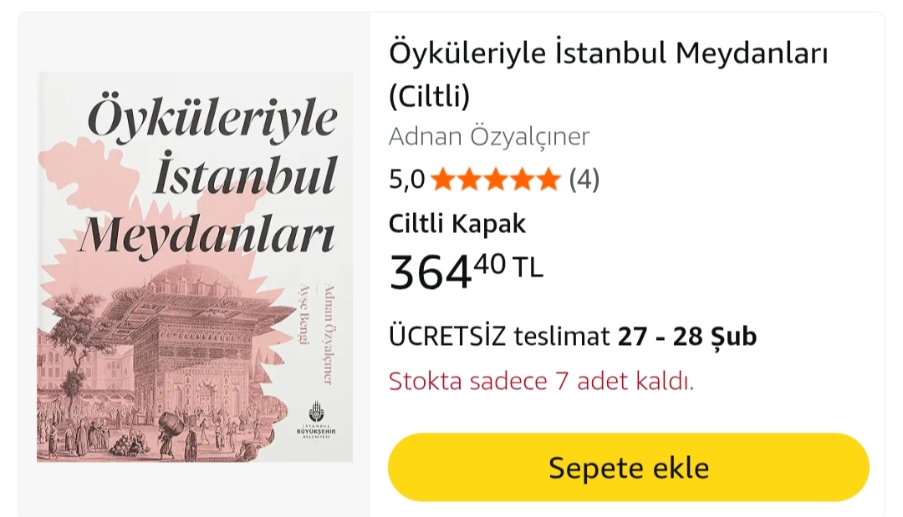
Task: Click the fourth orange star
Action: 523,180
